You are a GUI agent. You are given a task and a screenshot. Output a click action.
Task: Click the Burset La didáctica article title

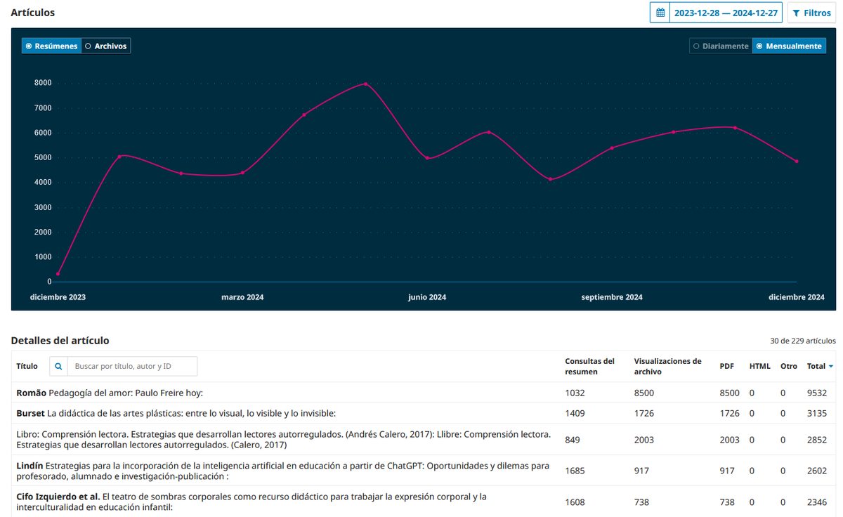click(x=176, y=413)
